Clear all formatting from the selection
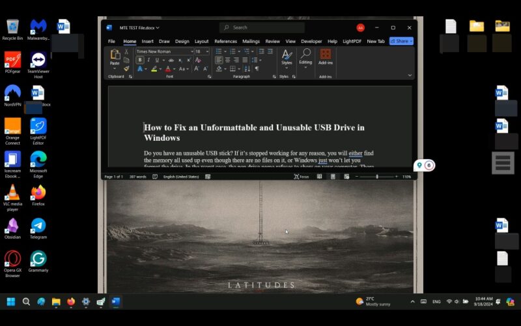521x326 pixels. pyautogui.click(x=198, y=60)
